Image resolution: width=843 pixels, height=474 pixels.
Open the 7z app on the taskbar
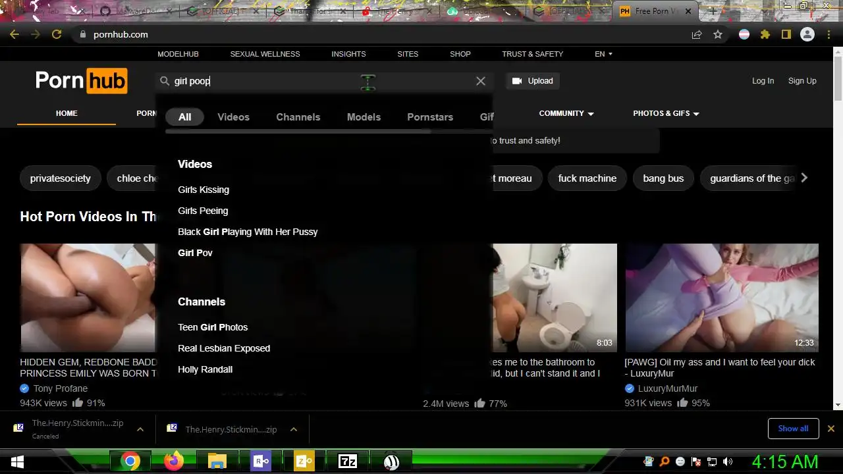point(348,461)
